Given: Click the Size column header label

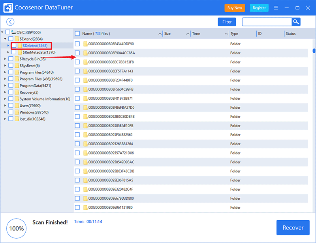Looking at the screenshot, I should pyautogui.click(x=167, y=33).
